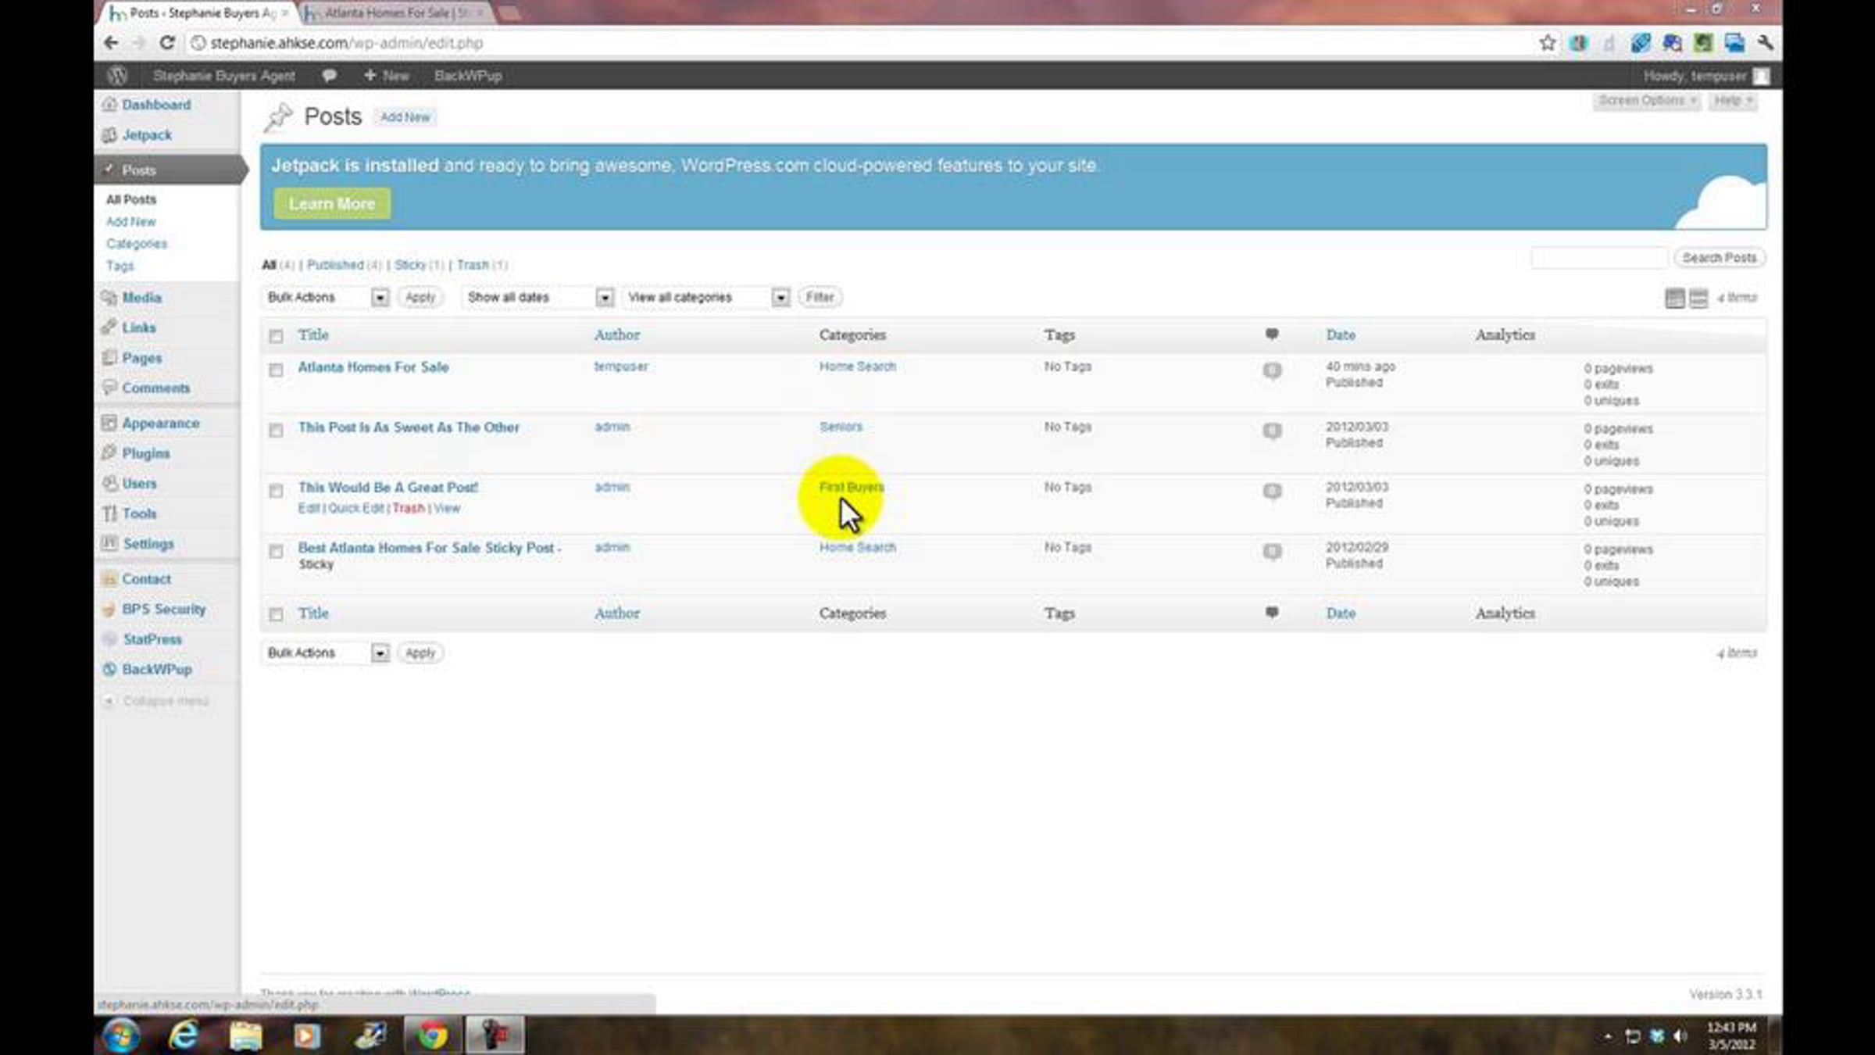The height and width of the screenshot is (1055, 1875).
Task: Click comment count bubble for Atlanta Homes post
Action: click(1272, 370)
